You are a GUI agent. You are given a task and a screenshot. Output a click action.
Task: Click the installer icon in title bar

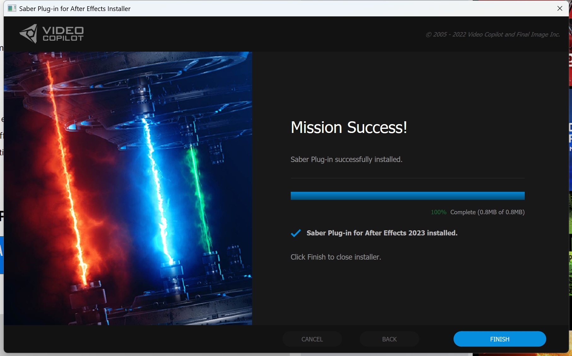(x=12, y=9)
